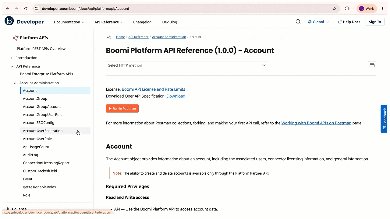Open site information icon in address bar

[x=37, y=9]
